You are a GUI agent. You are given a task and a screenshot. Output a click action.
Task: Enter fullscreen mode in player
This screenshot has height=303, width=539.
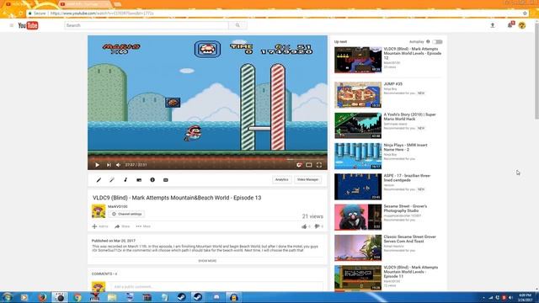[x=319, y=165]
